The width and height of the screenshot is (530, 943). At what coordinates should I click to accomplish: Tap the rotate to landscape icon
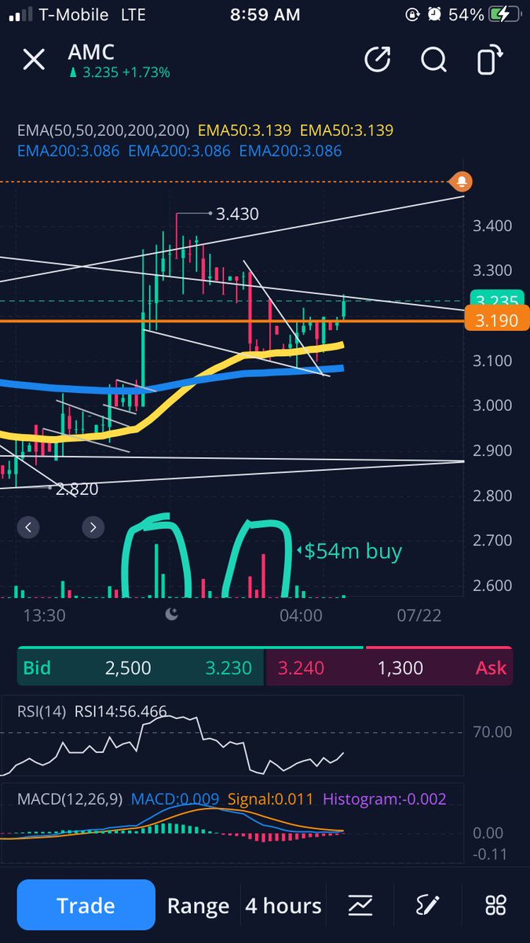(x=490, y=60)
